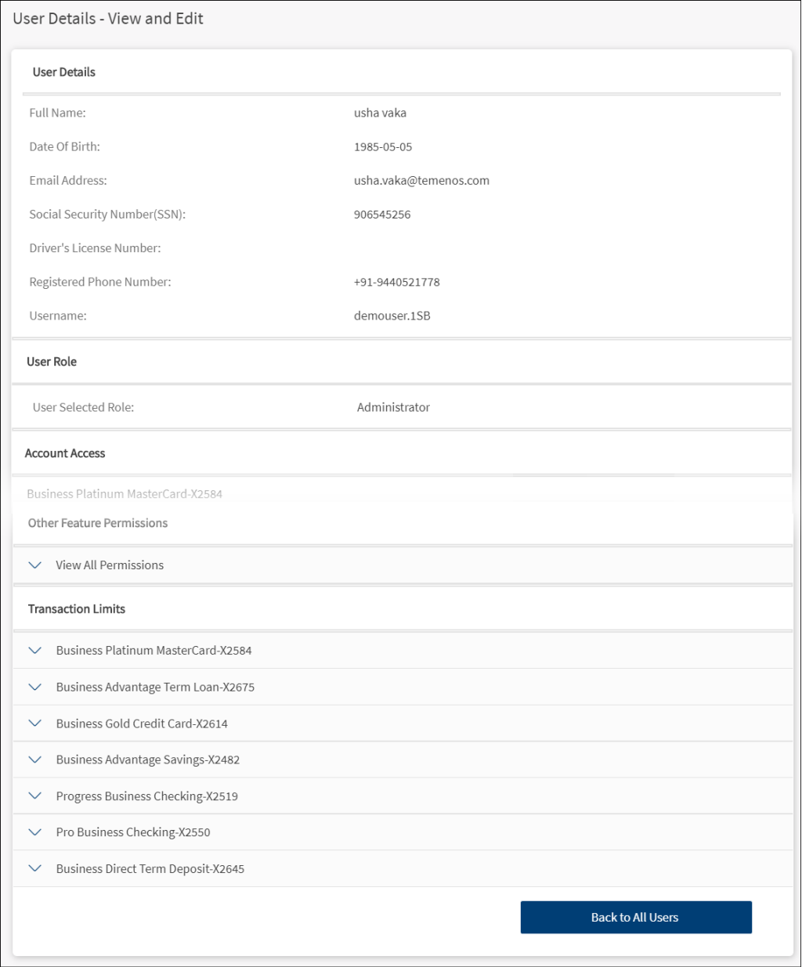Select the View All Permissions label
The image size is (802, 967).
coord(110,565)
